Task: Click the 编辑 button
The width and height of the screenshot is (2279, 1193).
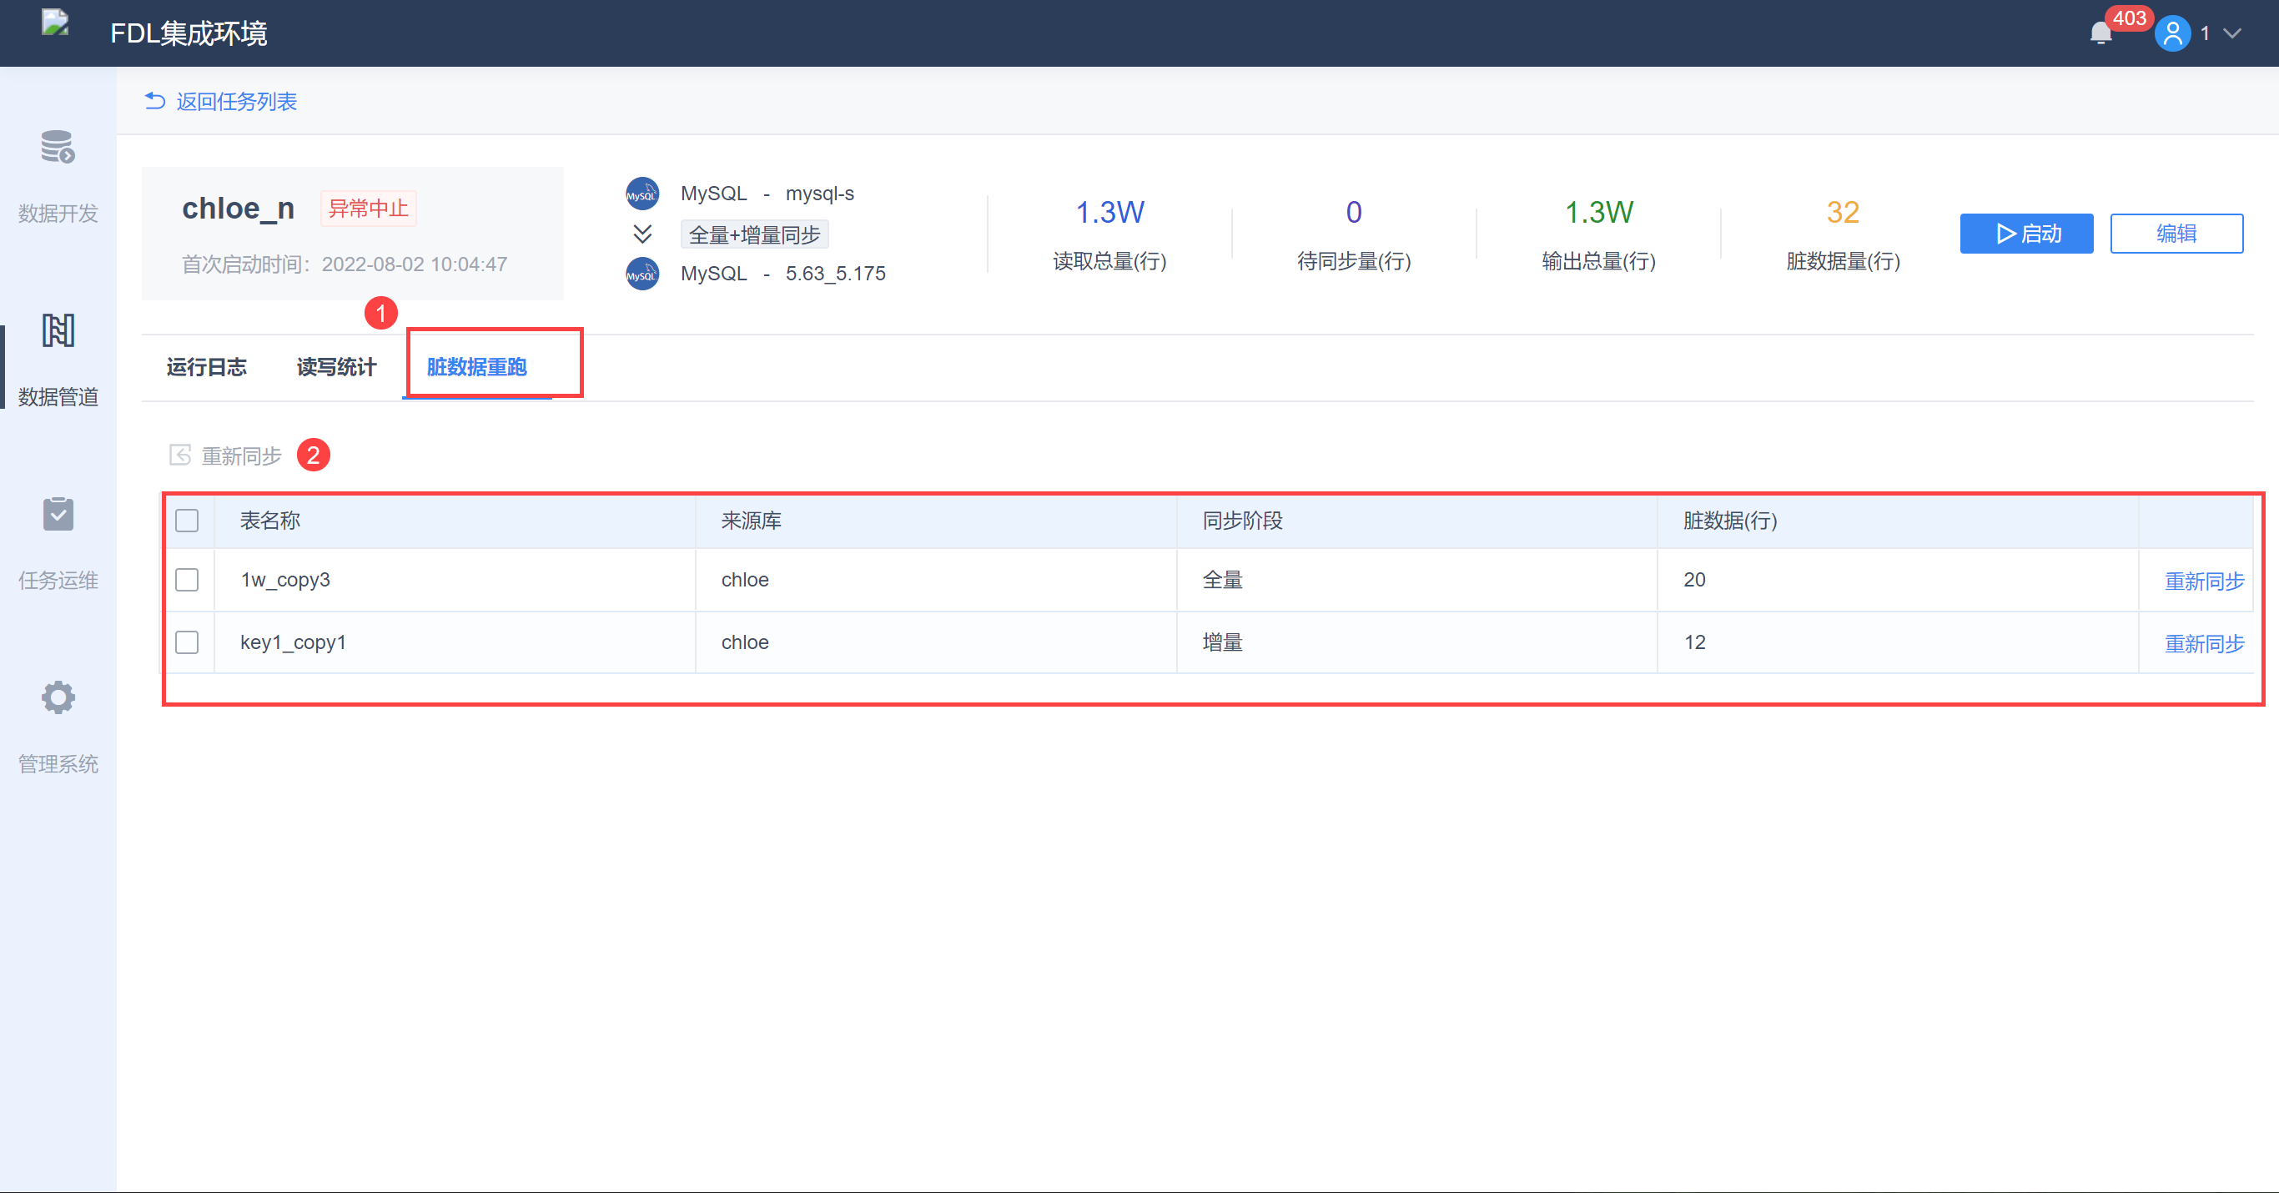Action: point(2176,234)
